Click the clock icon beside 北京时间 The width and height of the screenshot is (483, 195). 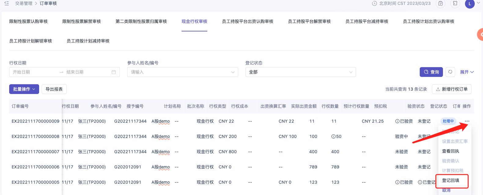(374, 3)
